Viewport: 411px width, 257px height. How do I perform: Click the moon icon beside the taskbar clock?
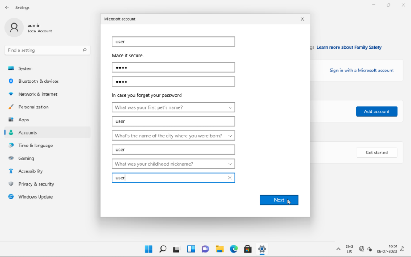(402, 249)
